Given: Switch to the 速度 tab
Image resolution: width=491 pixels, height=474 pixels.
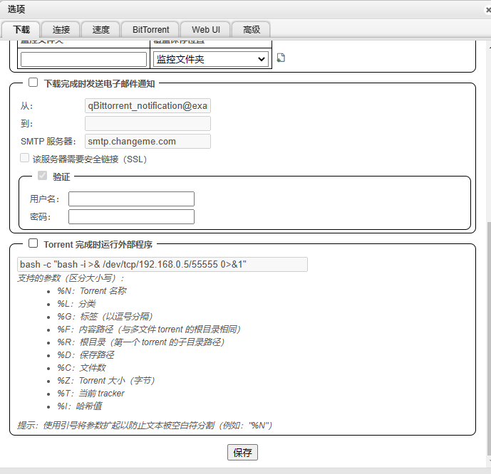Looking at the screenshot, I should click(100, 30).
